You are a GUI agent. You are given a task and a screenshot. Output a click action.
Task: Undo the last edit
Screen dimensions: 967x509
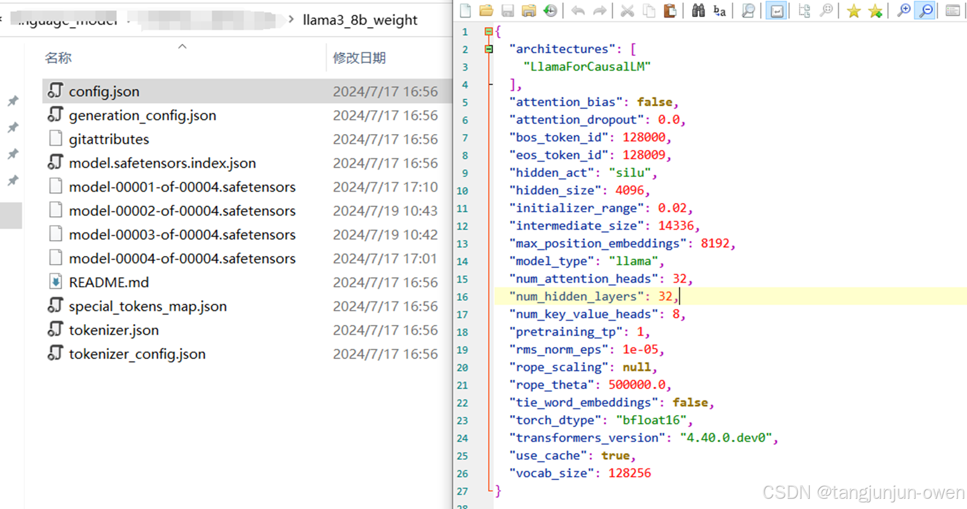(578, 10)
